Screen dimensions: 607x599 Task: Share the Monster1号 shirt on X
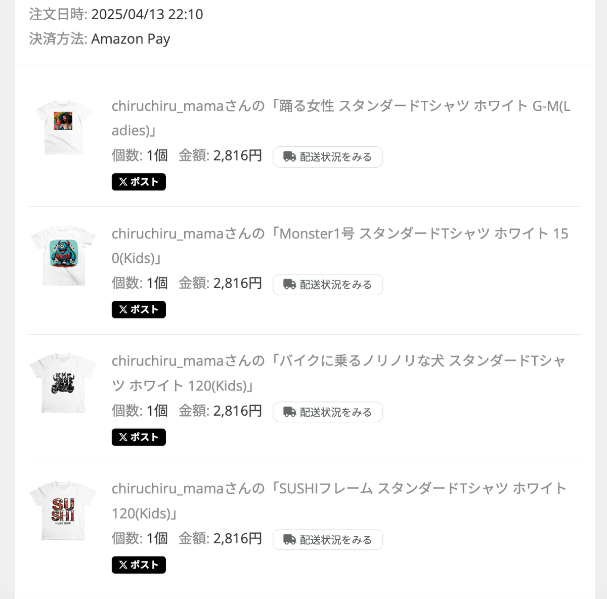click(139, 309)
